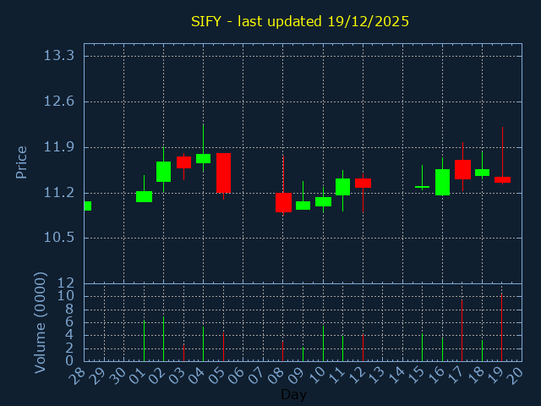Click the 11.2 price axis label

pyautogui.click(x=59, y=193)
